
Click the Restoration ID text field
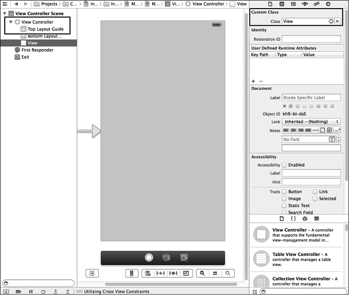tap(311, 39)
